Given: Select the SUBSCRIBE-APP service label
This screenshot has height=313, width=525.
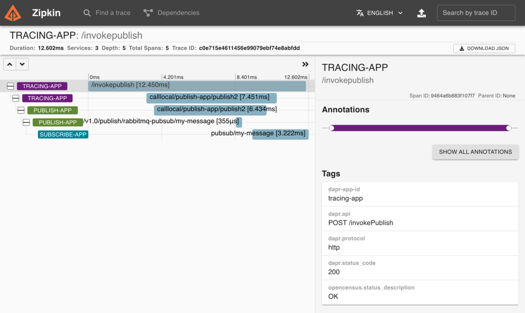Looking at the screenshot, I should coord(63,134).
